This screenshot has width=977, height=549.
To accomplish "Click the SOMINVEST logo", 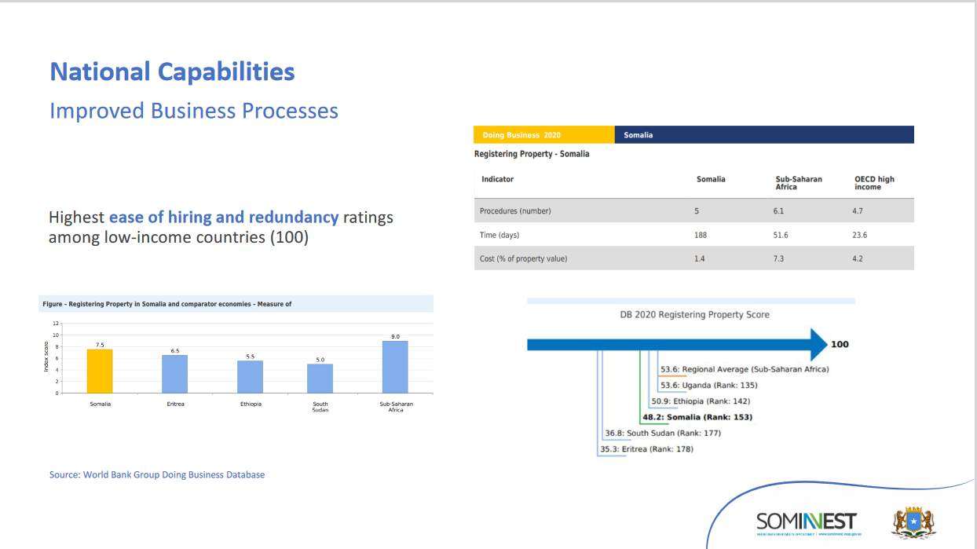I will click(x=806, y=522).
